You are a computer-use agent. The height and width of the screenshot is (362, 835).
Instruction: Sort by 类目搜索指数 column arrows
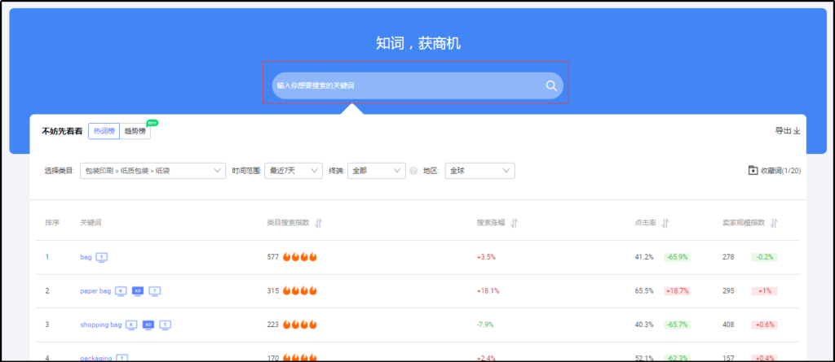[319, 223]
